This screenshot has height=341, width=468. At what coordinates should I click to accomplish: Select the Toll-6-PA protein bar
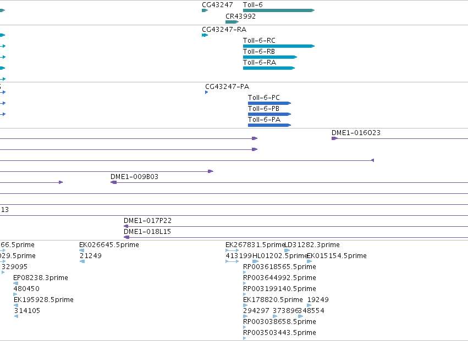tap(269, 125)
